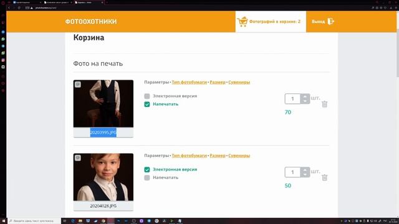399x224 pixels.
Task: Open thumbnail of boy's portrait 20204028.JPG
Action: [103, 177]
